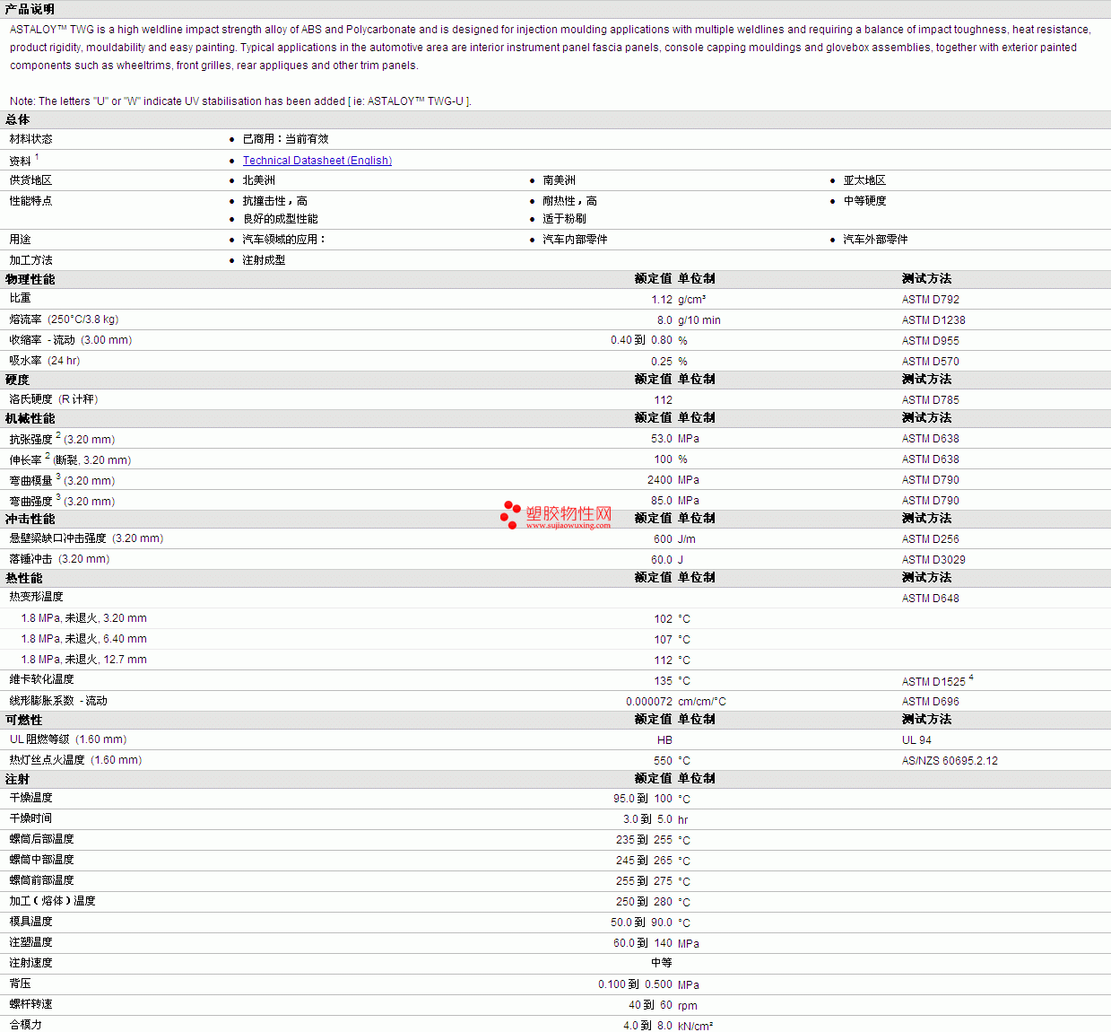The width and height of the screenshot is (1111, 1032).
Task: Select the 弯曲强度 value 85.0
Action: (662, 501)
